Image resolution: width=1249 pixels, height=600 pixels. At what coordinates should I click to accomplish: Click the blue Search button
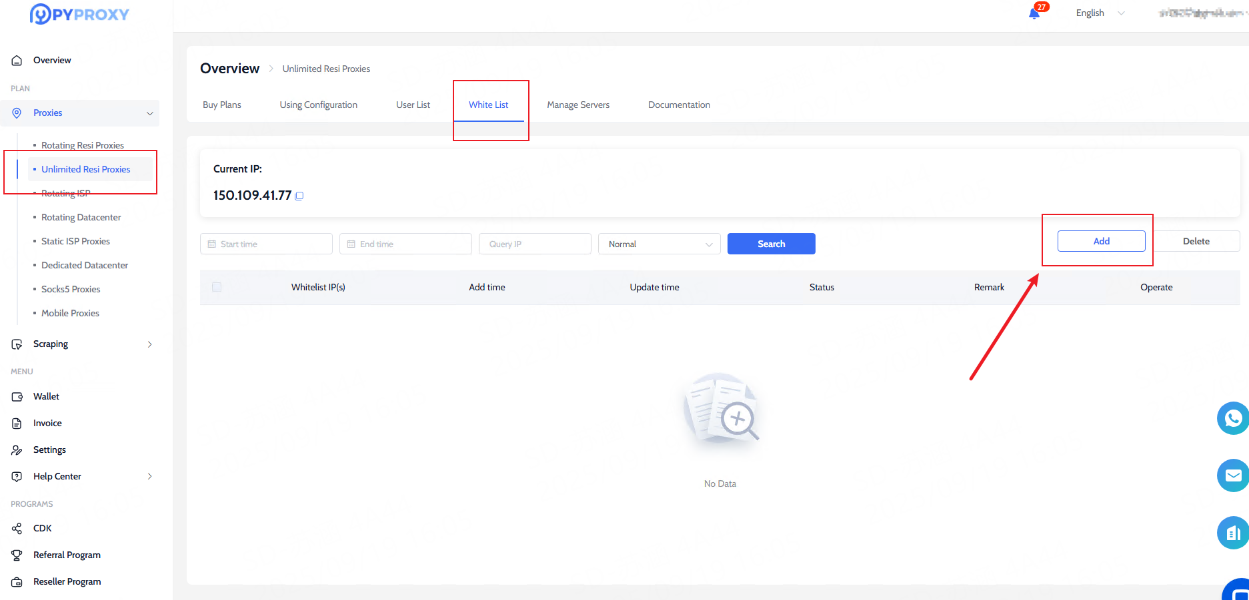point(771,244)
